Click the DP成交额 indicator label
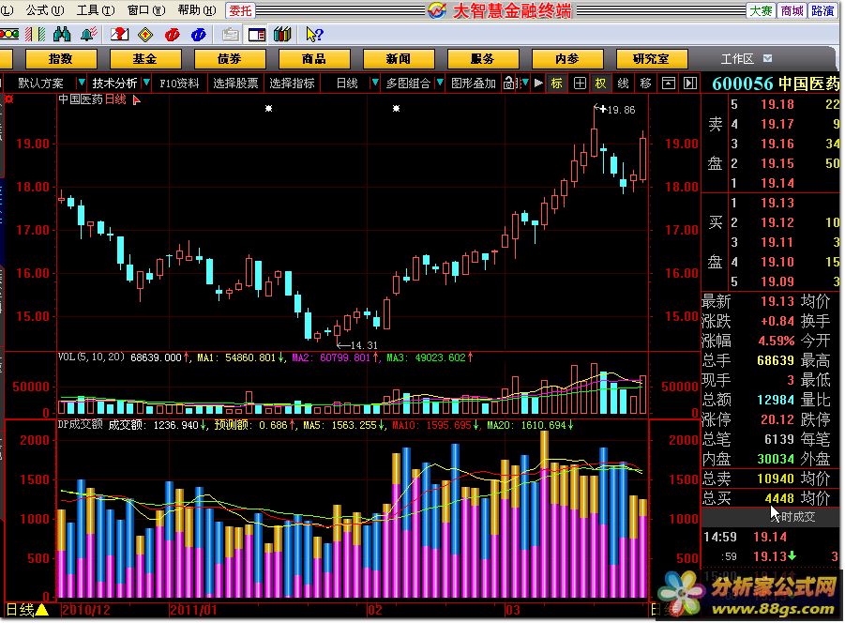The width and height of the screenshot is (845, 623). 81,425
